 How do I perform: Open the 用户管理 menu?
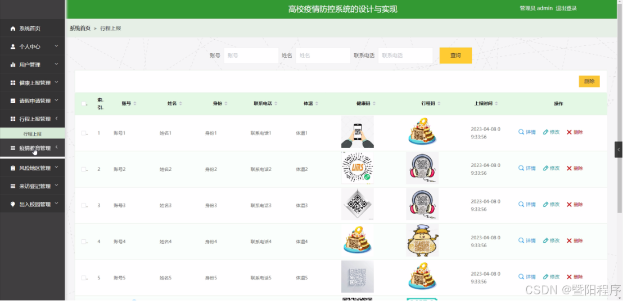[32, 64]
